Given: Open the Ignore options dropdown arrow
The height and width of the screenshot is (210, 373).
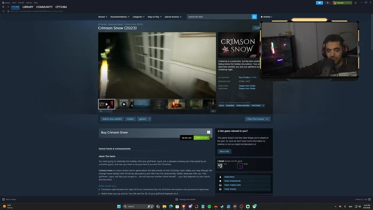Looking at the screenshot, I should [x=150, y=119].
